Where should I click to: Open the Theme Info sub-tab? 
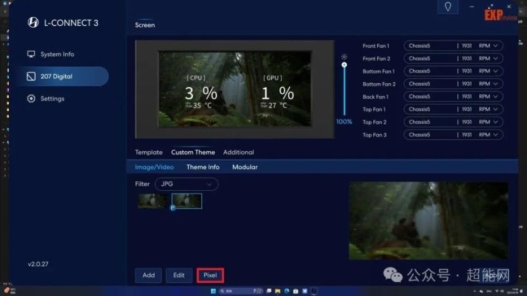point(203,167)
